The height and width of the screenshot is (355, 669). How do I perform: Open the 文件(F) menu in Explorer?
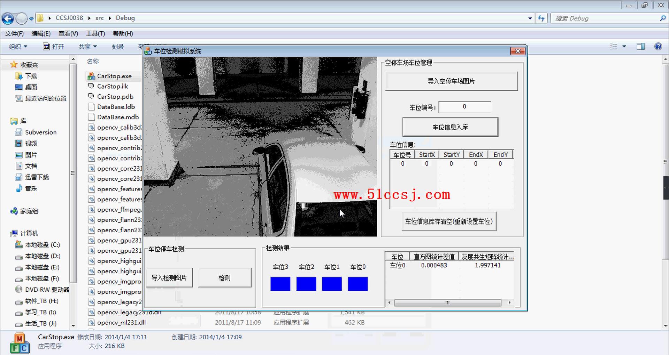[14, 34]
